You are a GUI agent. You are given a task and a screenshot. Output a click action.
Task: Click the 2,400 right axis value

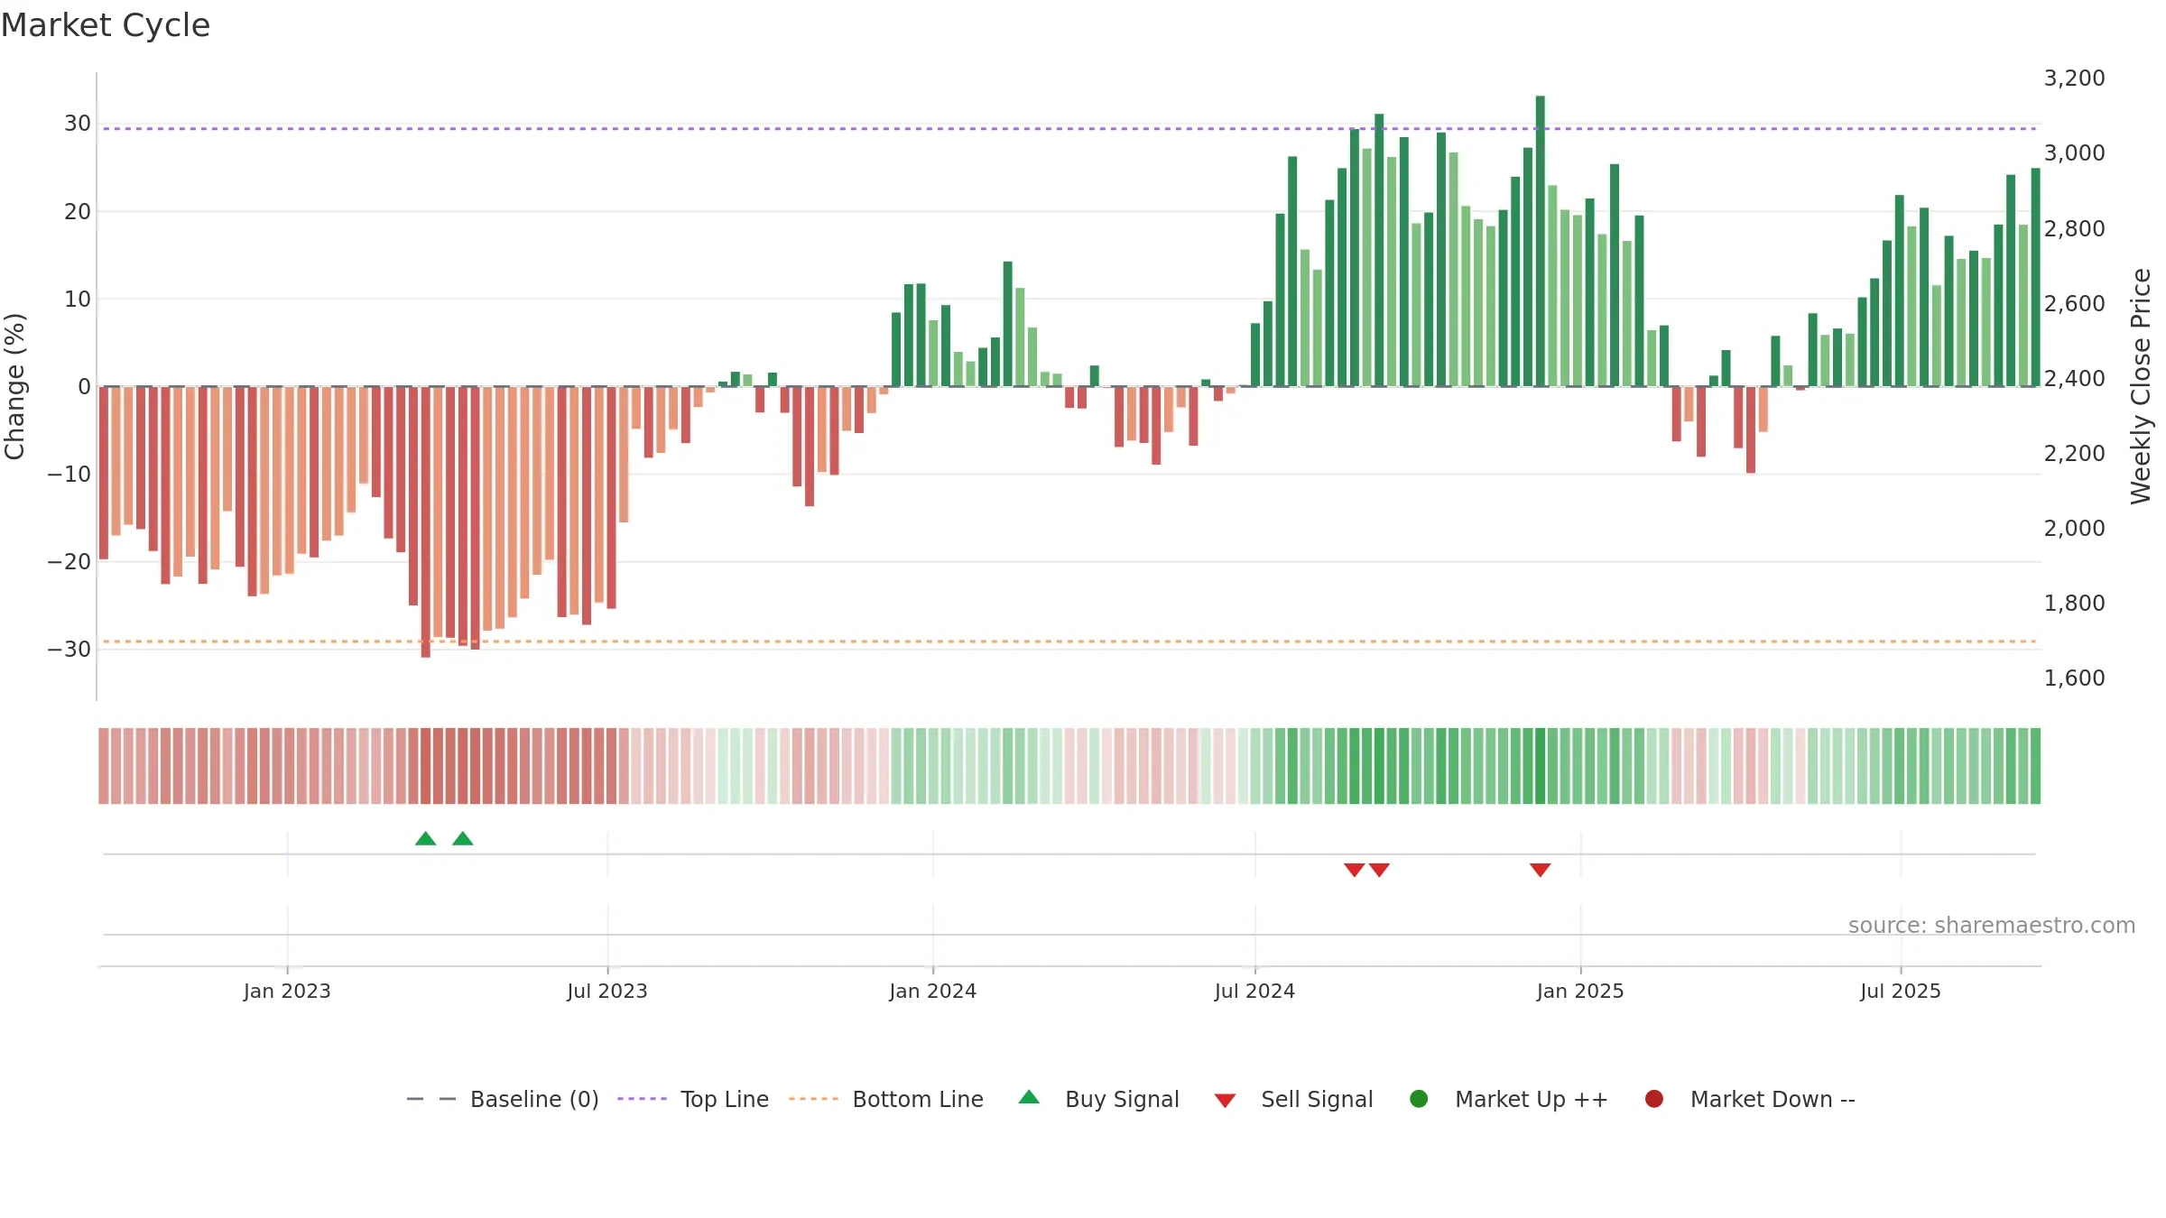click(x=2074, y=378)
